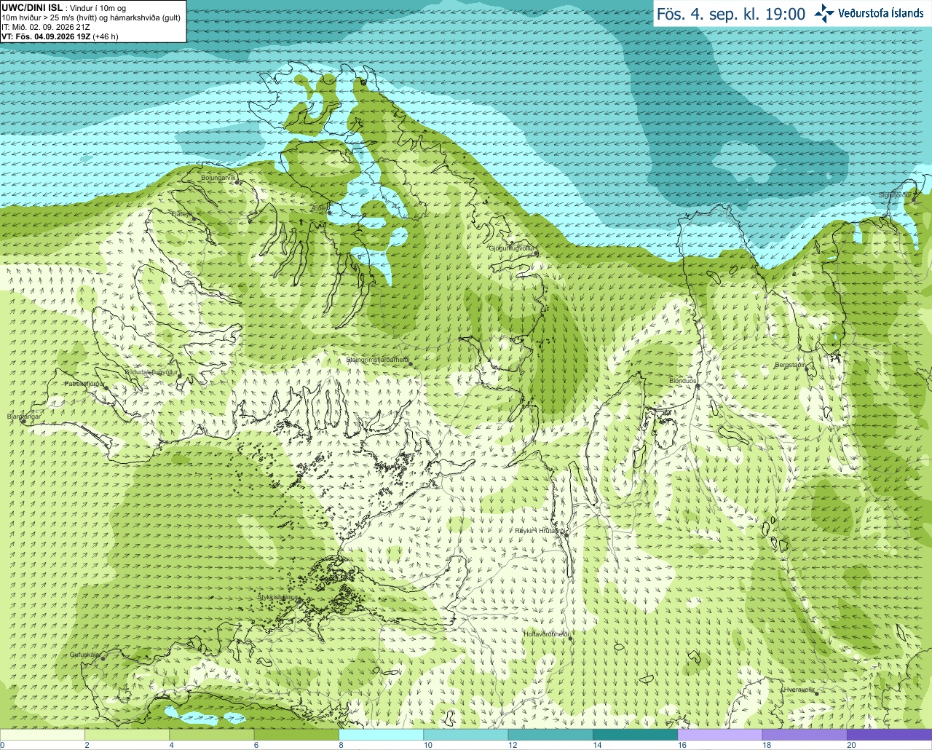Click the Blönduós station dot

coord(697,386)
